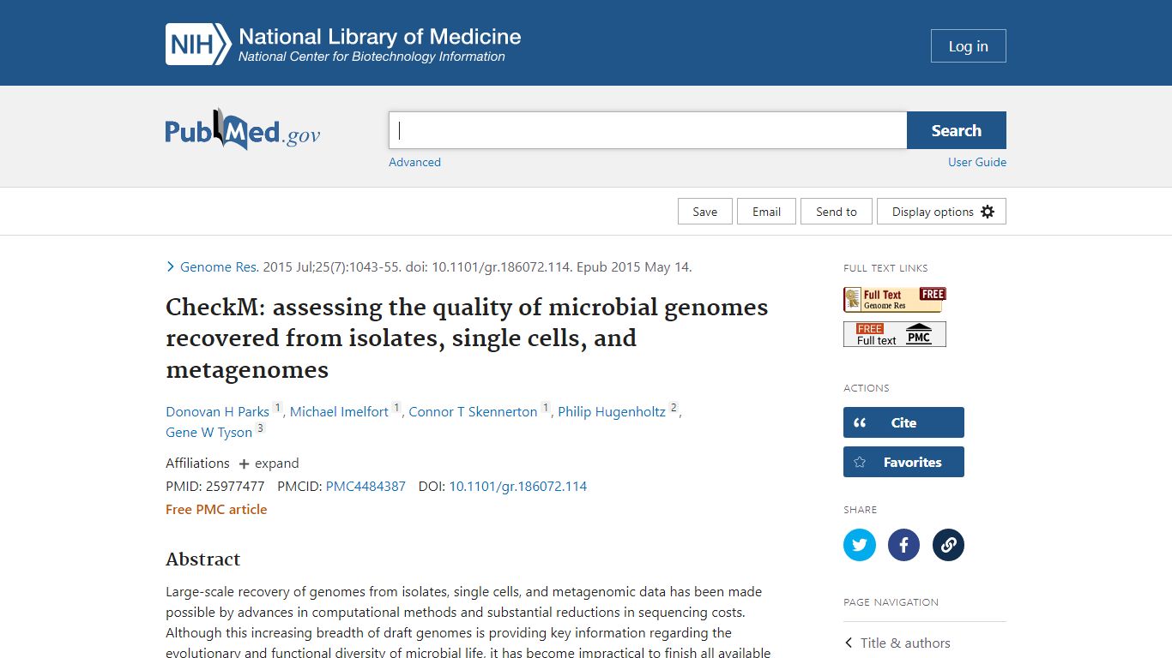Click affiliation superscript 1 after Donovan H Parks

pyautogui.click(x=277, y=408)
